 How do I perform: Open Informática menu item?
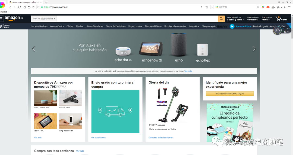click(x=194, y=26)
